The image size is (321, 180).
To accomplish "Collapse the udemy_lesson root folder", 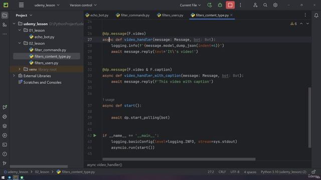I will [14, 24].
